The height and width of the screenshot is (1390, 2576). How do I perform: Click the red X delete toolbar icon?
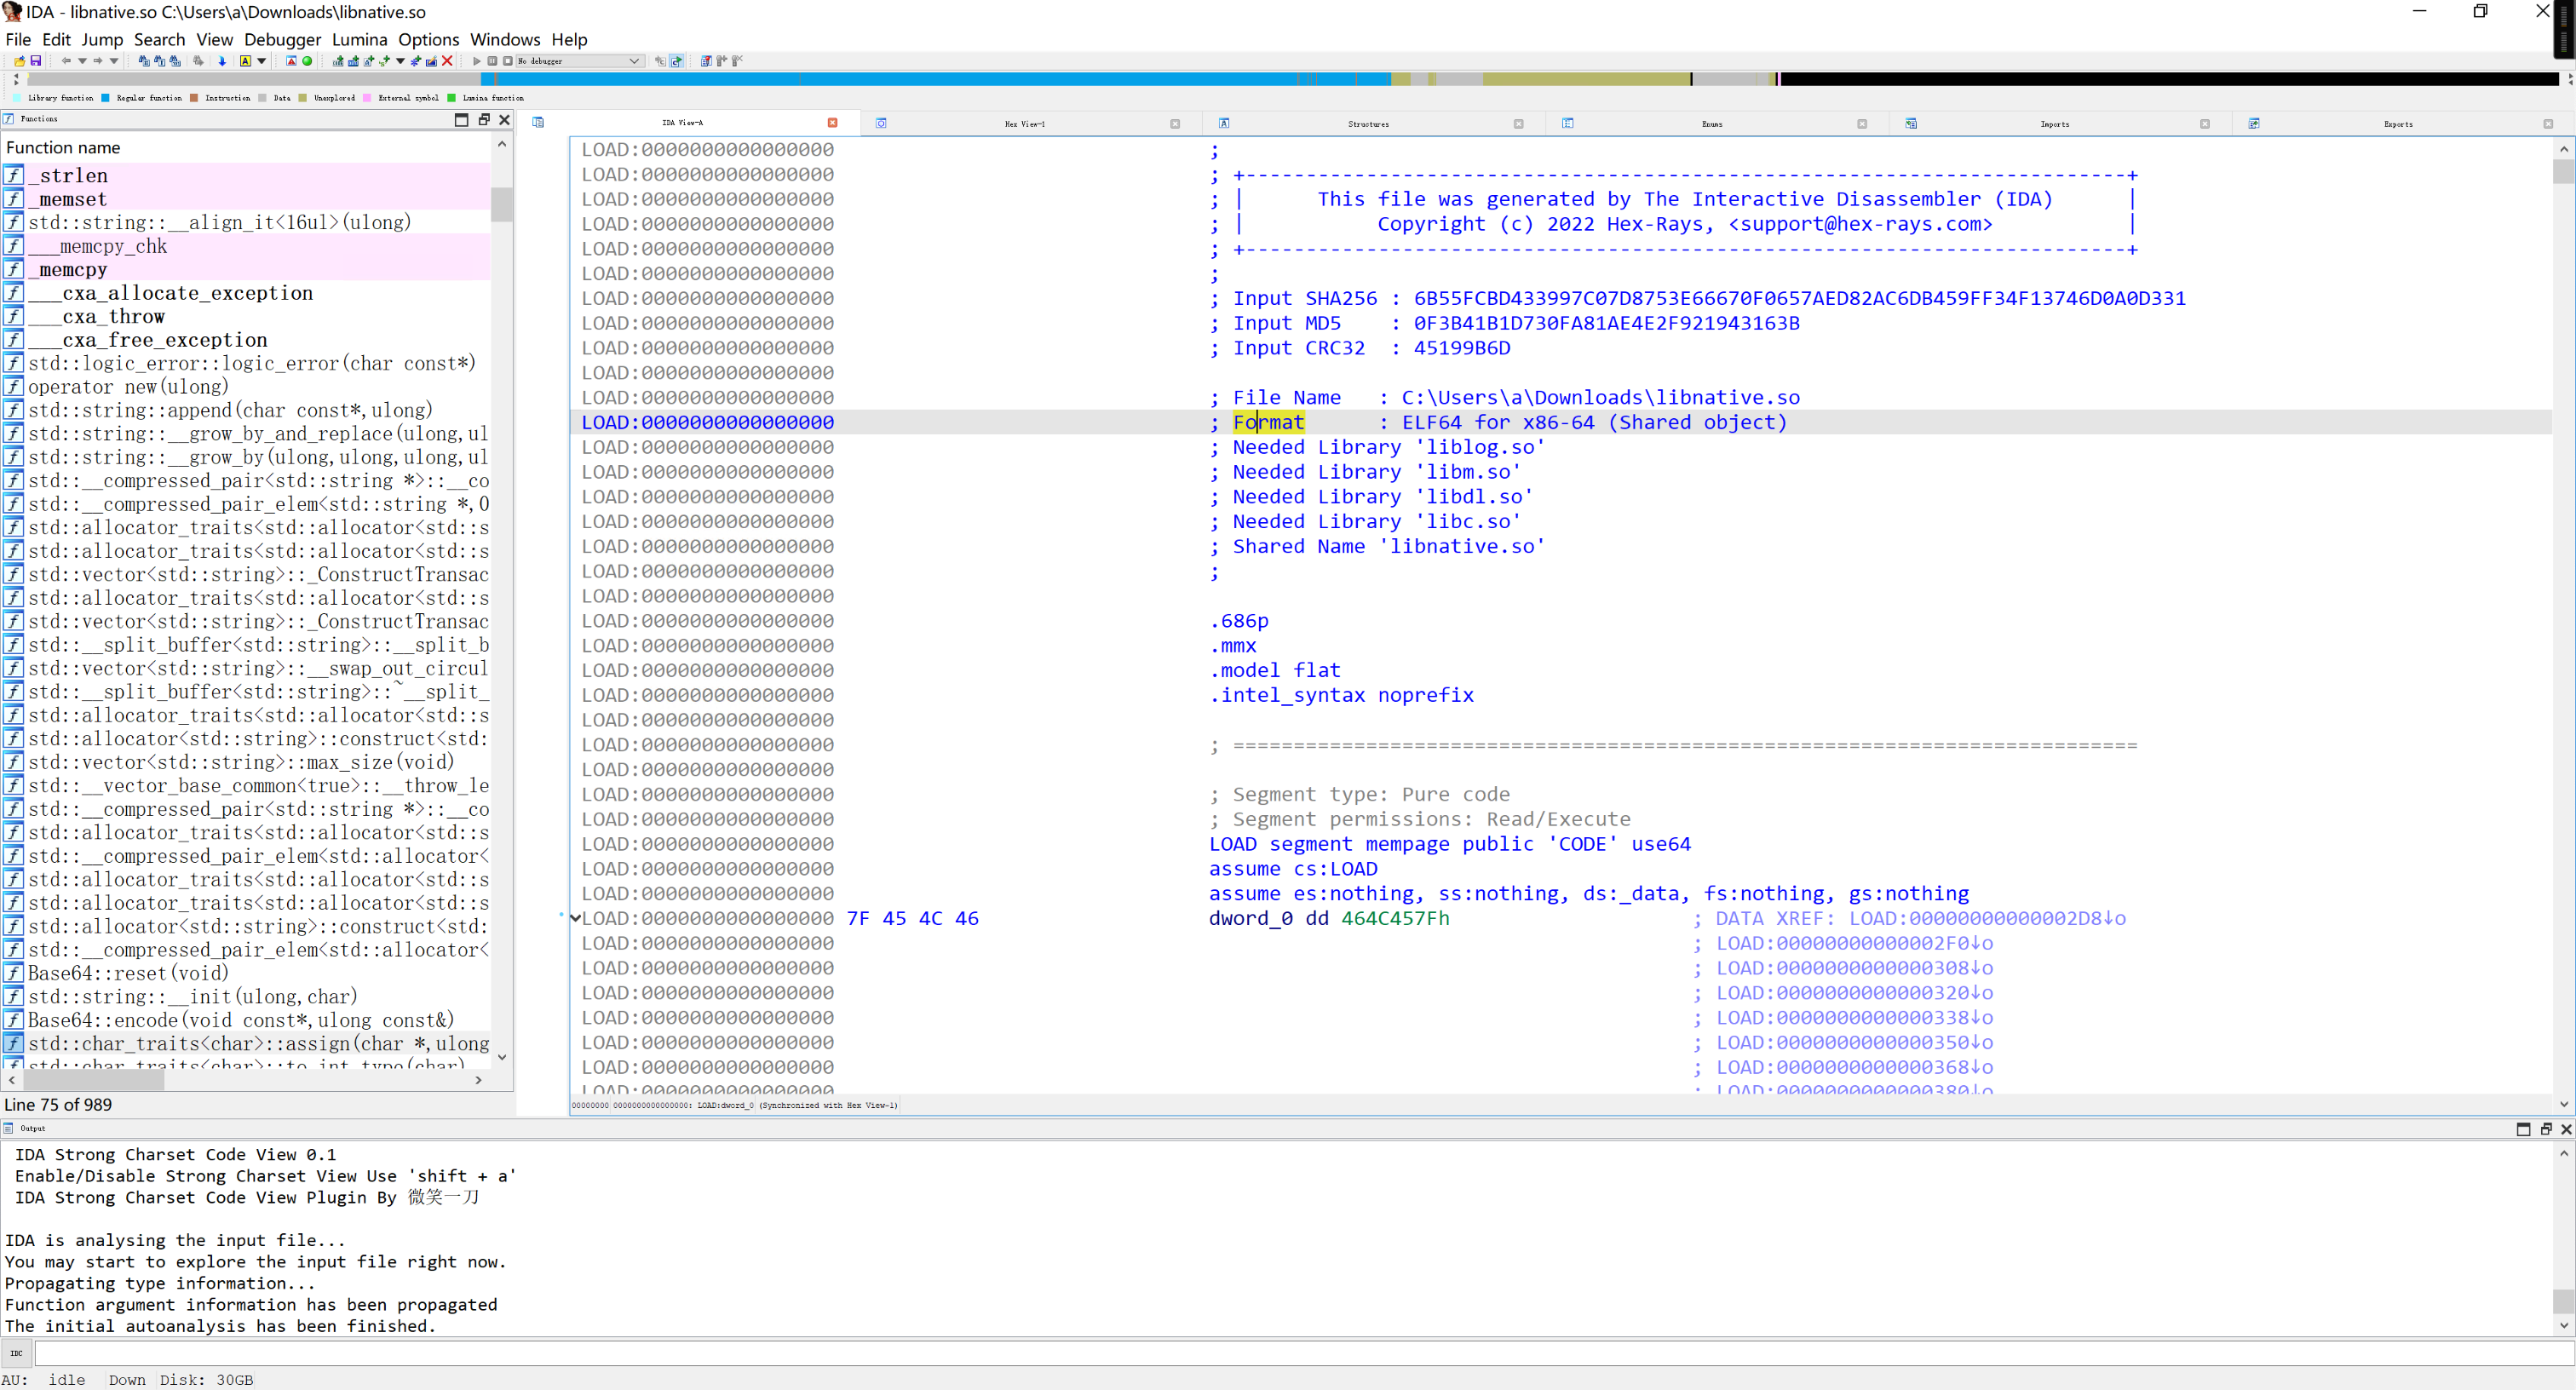tap(447, 61)
